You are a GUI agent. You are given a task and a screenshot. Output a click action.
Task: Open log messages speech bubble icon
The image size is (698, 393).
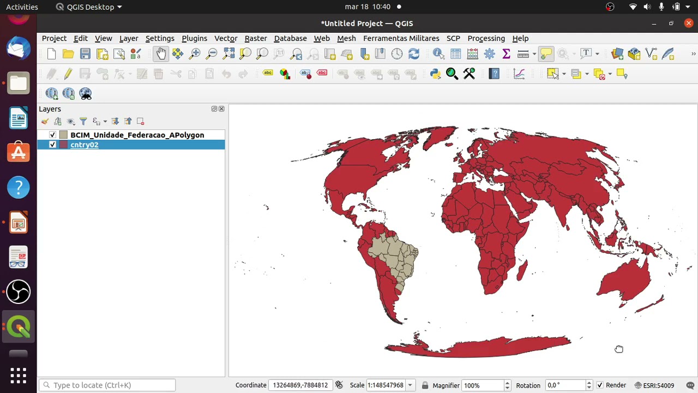[x=690, y=385]
